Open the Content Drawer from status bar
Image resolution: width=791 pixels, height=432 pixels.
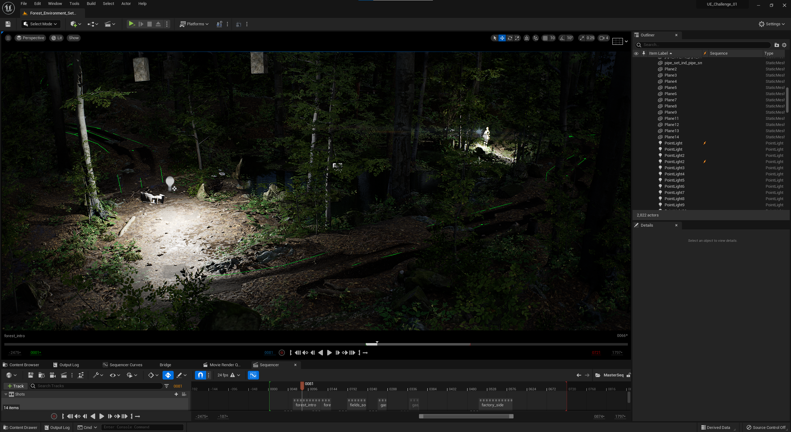click(x=20, y=428)
